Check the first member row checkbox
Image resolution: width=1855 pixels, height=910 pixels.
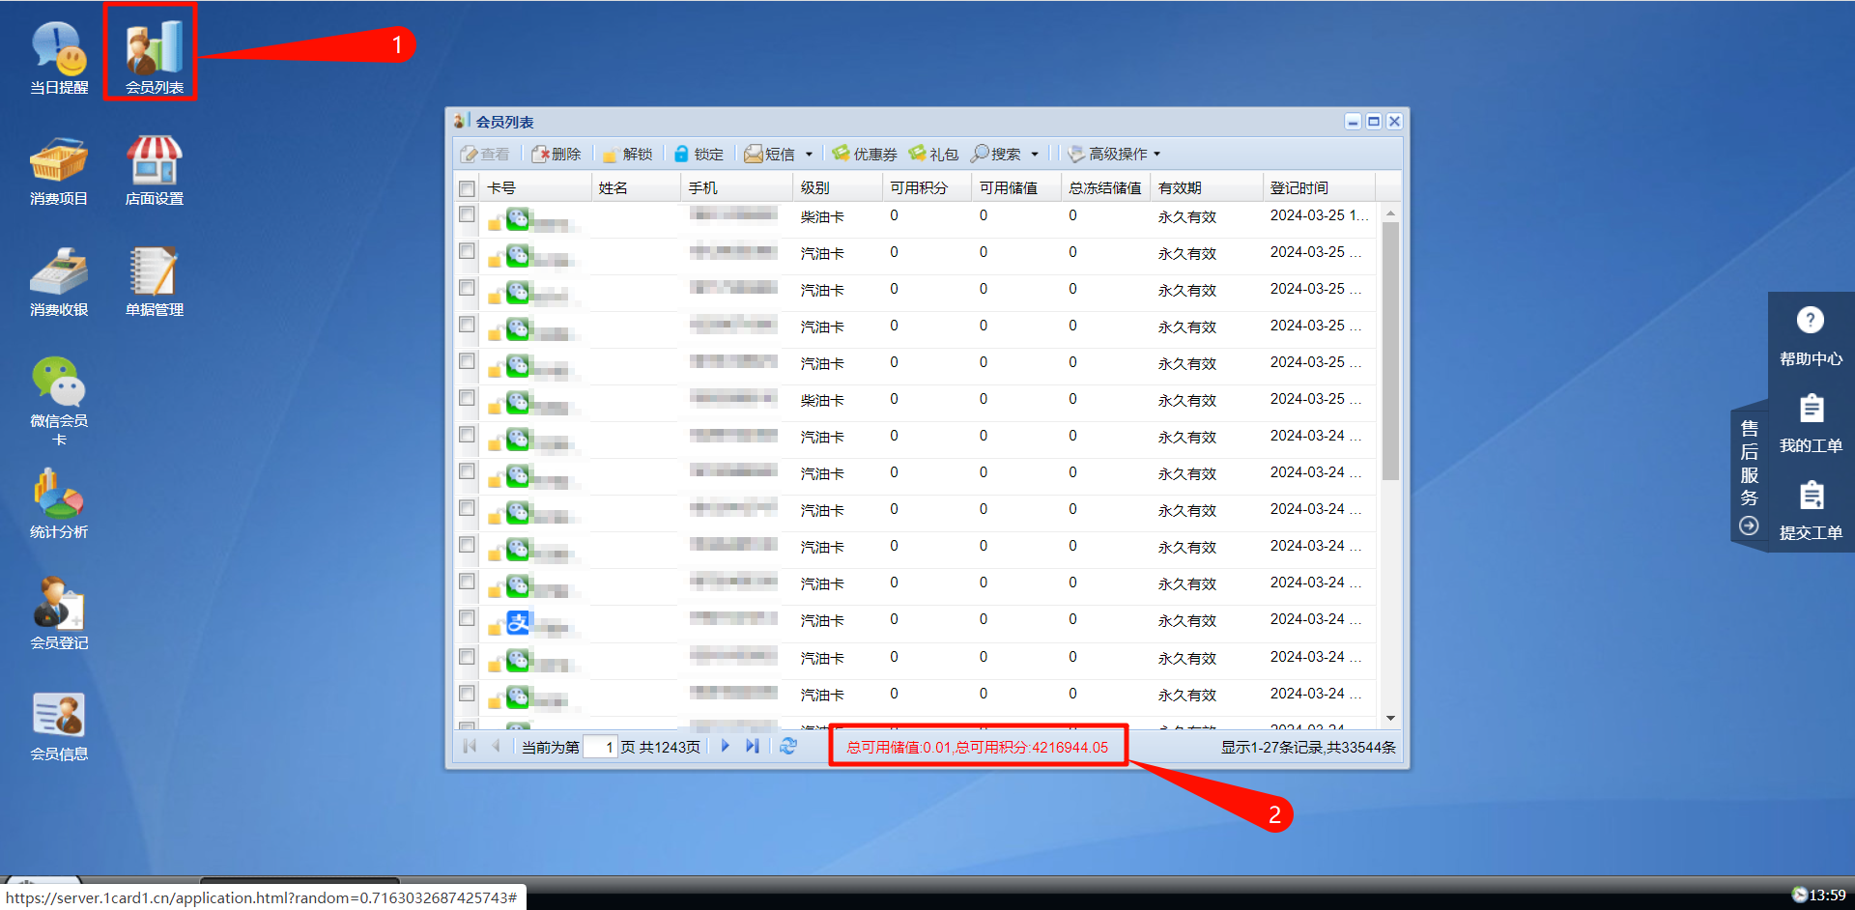(468, 214)
